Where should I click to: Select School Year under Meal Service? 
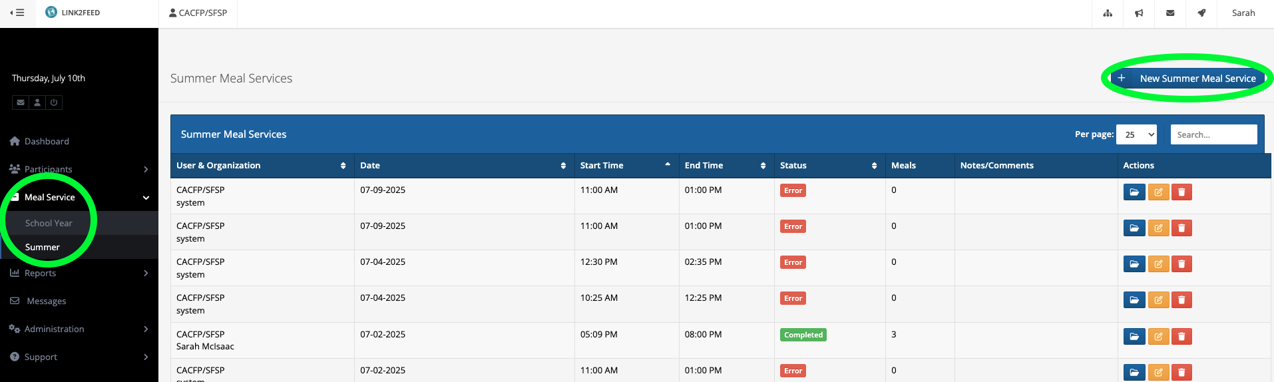click(x=49, y=223)
